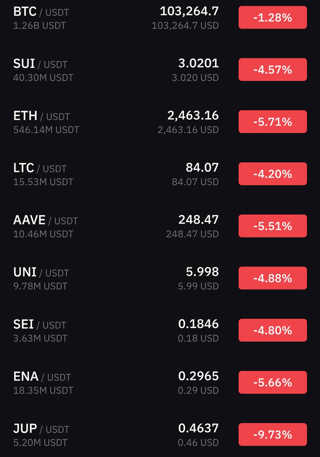Open the SUI / USDT pair
320x457 pixels.
pos(160,70)
